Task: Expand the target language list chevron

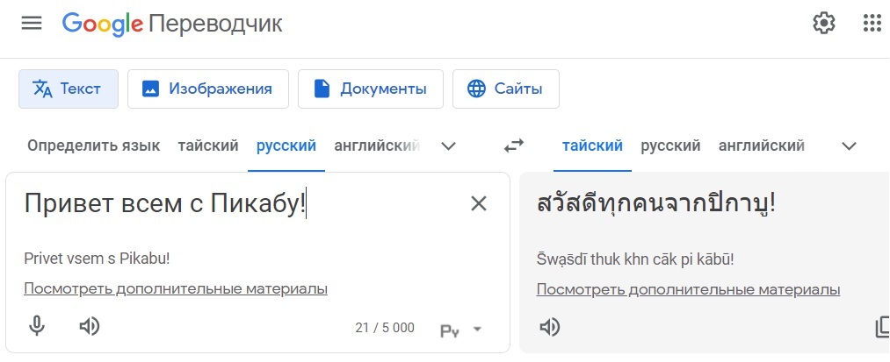Action: 849,146
